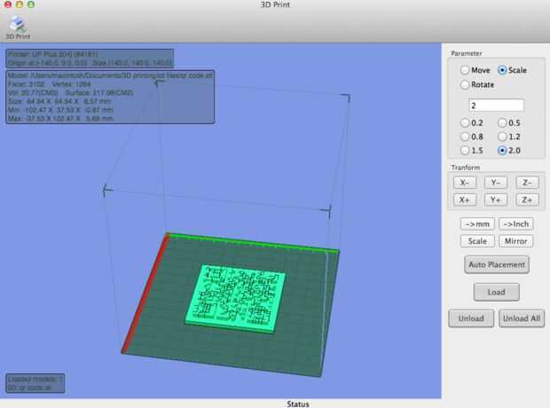Screen dimensions: 550x408
Task: Click the Load button
Action: pyautogui.click(x=497, y=292)
